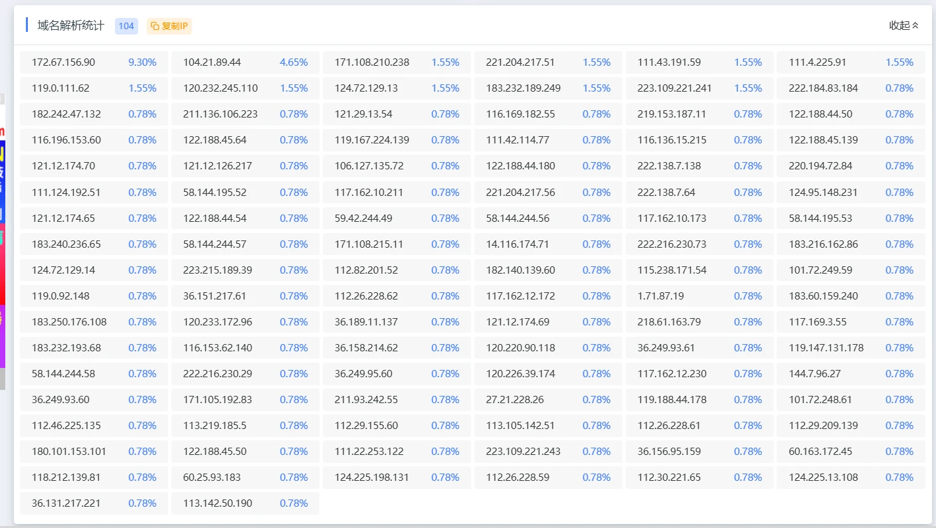The height and width of the screenshot is (528, 936).
Task: Select IP address 104.21.89.44
Action: (212, 62)
